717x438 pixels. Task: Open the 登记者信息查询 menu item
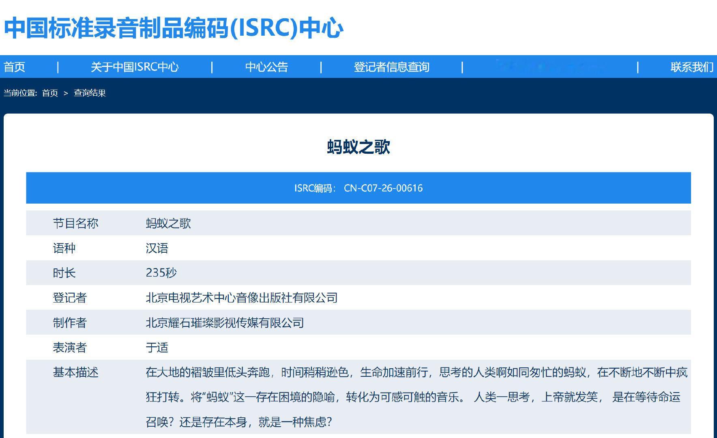coord(392,67)
